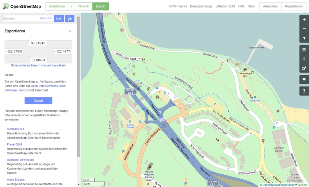This screenshot has height=187, width=309.
Task: Click the playground icon near Hoffman Street
Action: click(x=217, y=140)
